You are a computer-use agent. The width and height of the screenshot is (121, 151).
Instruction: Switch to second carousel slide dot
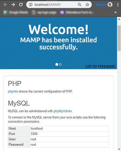coord(60,64)
